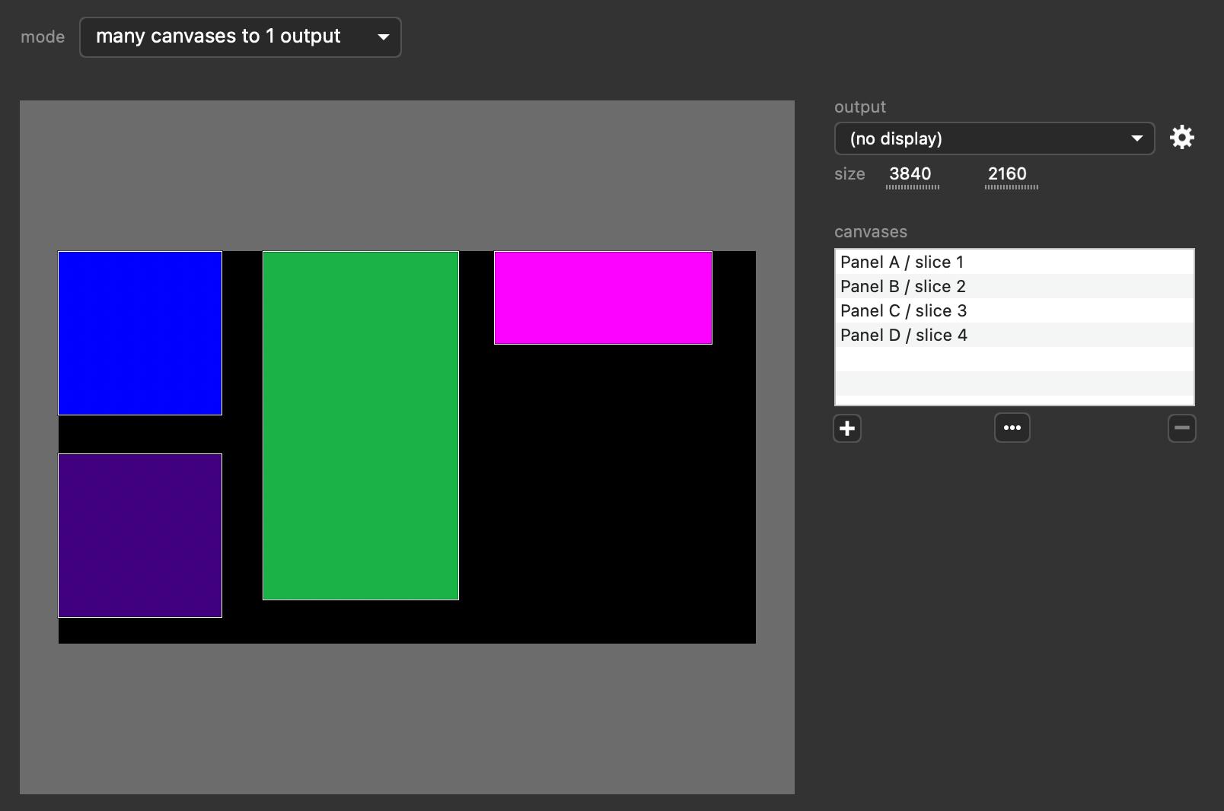Click the output width field 3840
The width and height of the screenshot is (1224, 811).
911,174
